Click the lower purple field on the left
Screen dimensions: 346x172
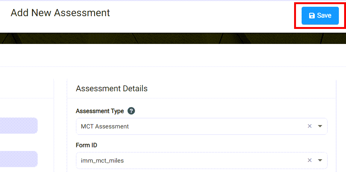point(19,159)
